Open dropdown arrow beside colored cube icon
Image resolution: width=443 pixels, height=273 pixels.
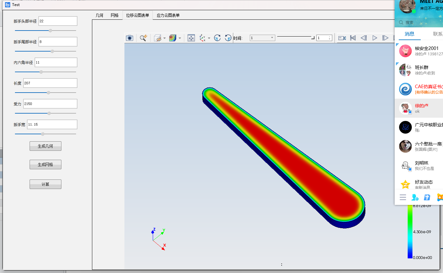(x=179, y=38)
